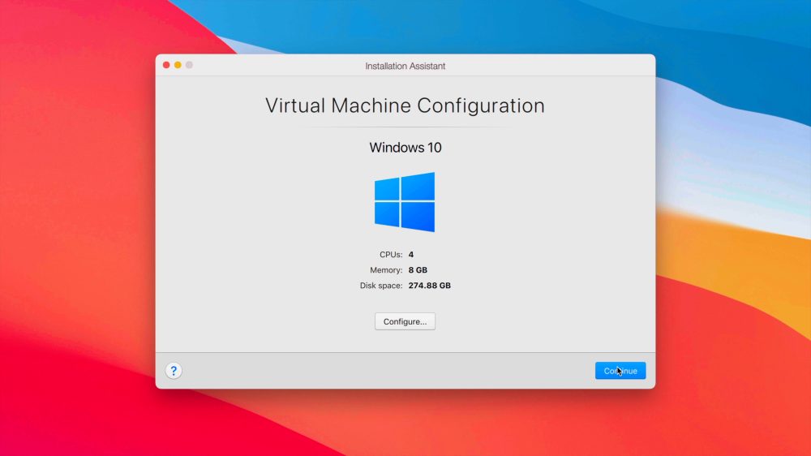Click the Disk space label
The image size is (811, 456).
coord(380,286)
